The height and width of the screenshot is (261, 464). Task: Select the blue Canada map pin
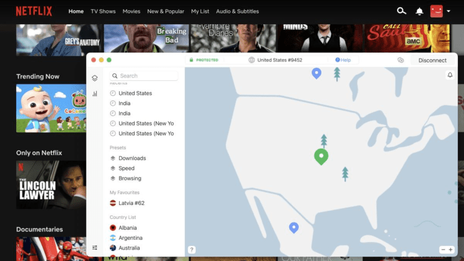pyautogui.click(x=316, y=72)
